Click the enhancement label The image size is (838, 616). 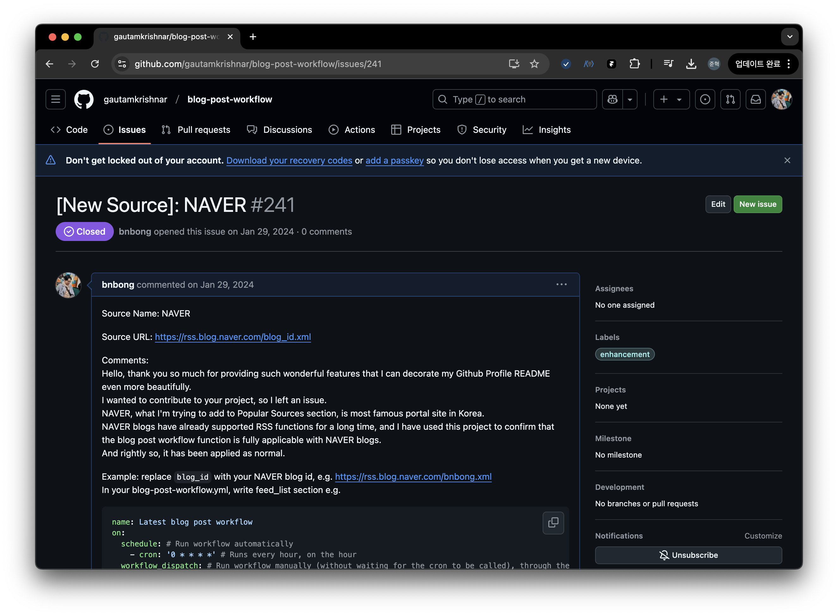click(625, 354)
